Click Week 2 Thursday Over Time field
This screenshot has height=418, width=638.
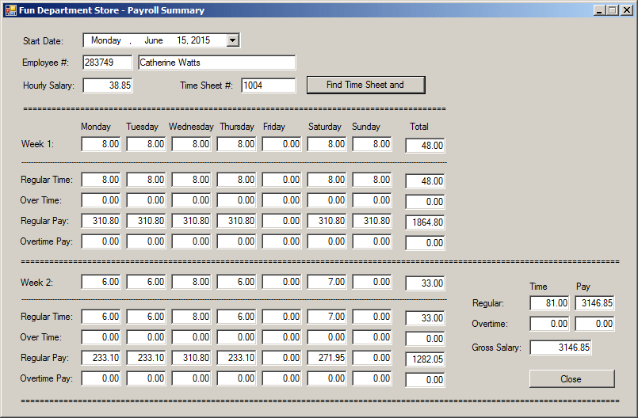pyautogui.click(x=236, y=337)
